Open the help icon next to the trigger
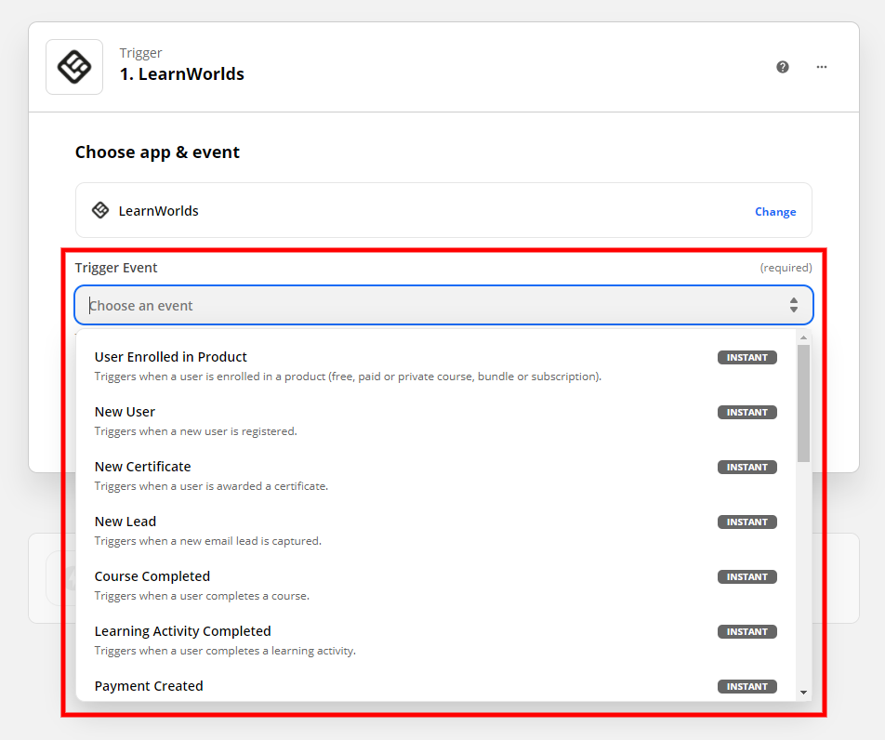The height and width of the screenshot is (740, 885). pyautogui.click(x=783, y=66)
